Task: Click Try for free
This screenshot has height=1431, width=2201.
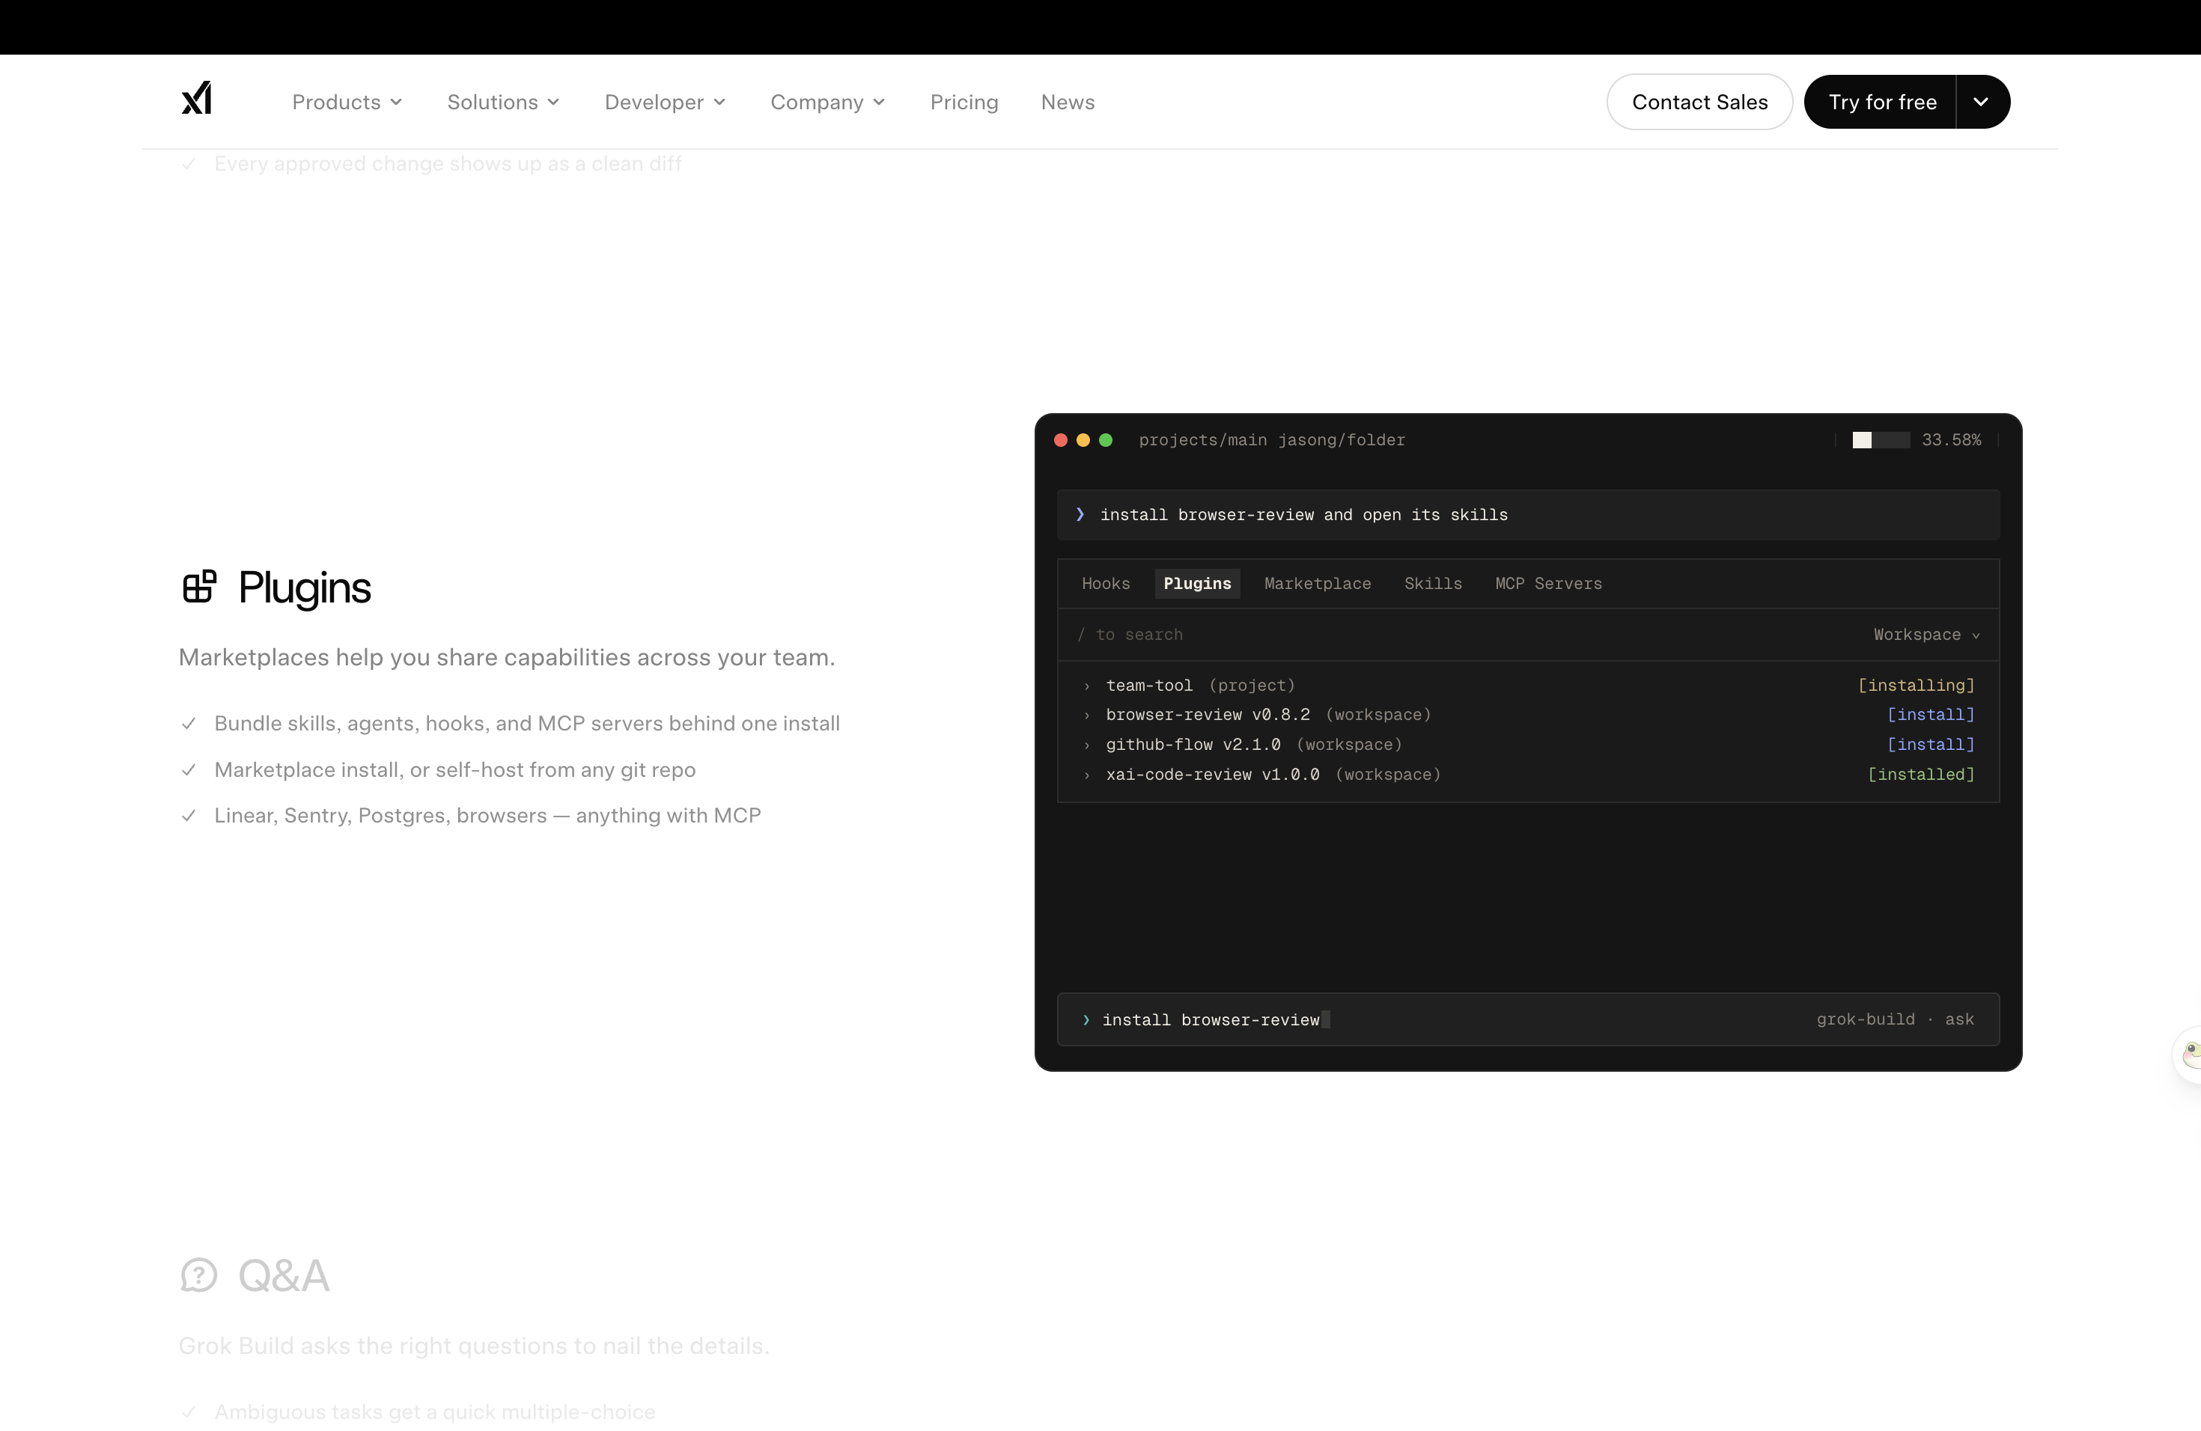Action: click(1880, 102)
